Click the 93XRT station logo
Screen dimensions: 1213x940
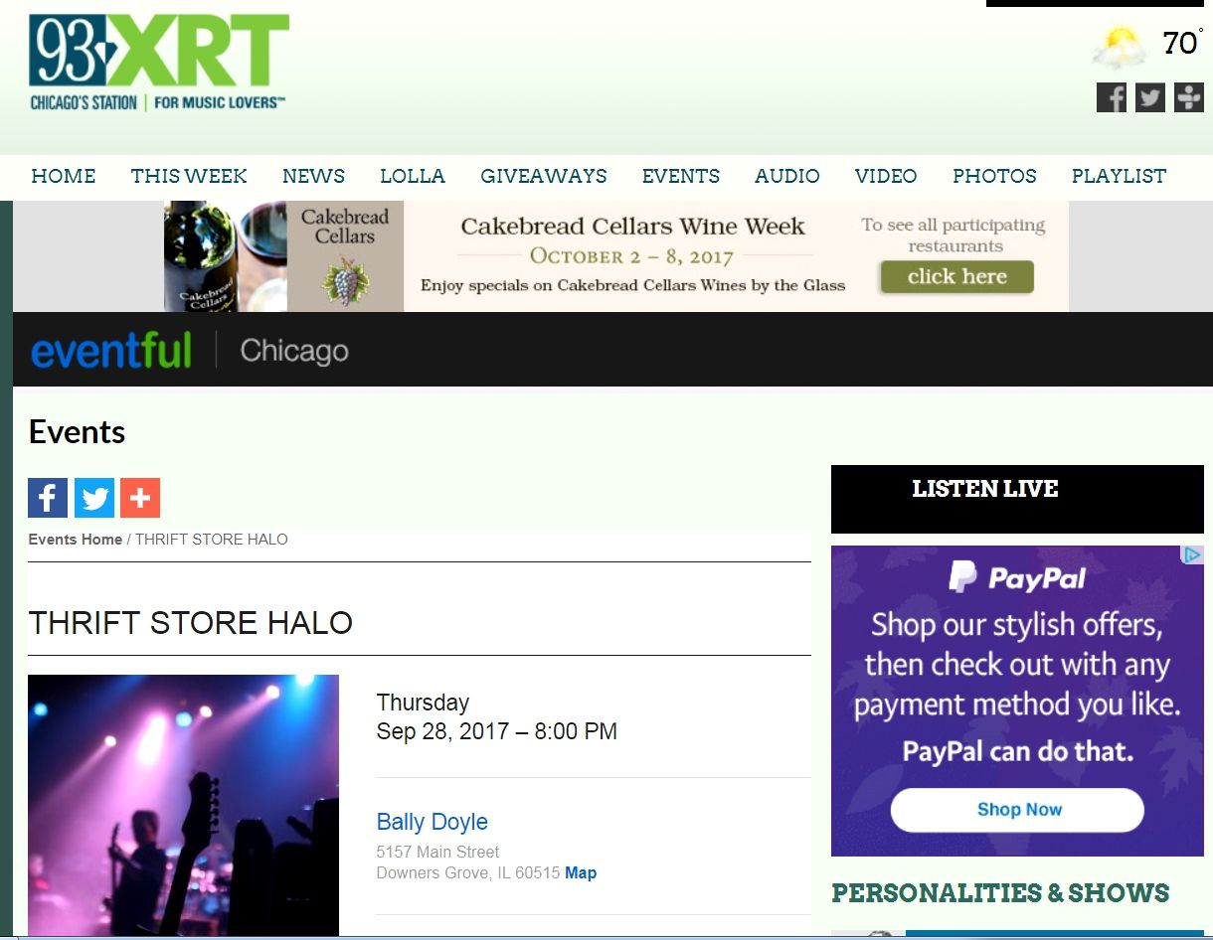point(159,62)
